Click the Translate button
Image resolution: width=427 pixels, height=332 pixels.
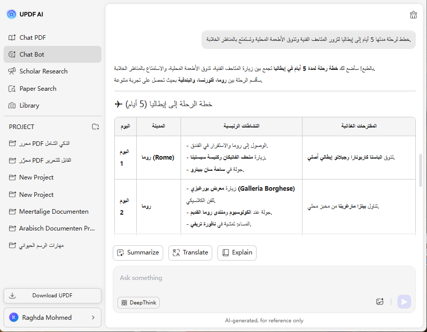click(190, 252)
